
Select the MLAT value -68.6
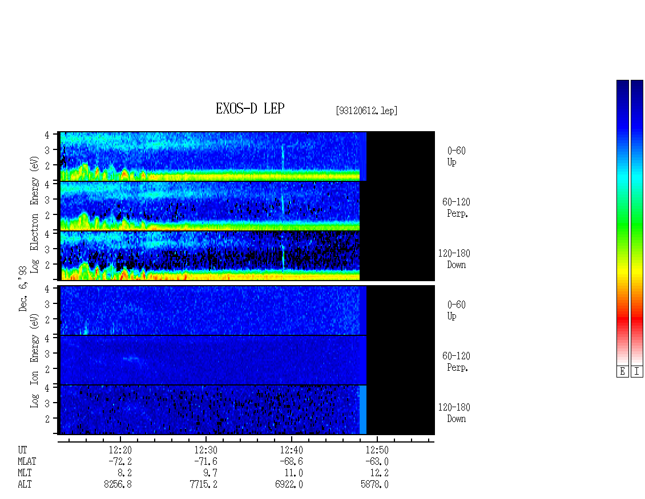[x=291, y=461]
